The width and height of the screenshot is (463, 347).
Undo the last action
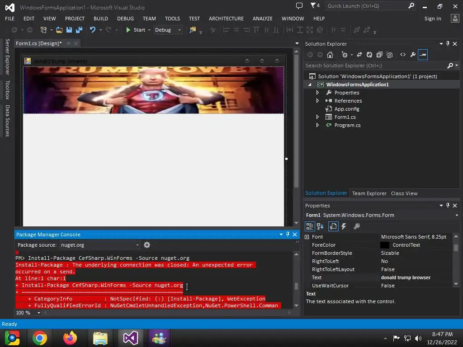92,30
